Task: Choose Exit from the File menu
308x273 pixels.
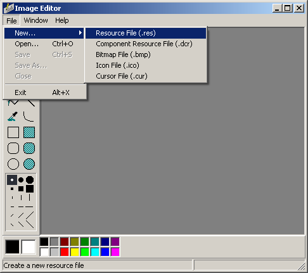Action: (x=44, y=92)
